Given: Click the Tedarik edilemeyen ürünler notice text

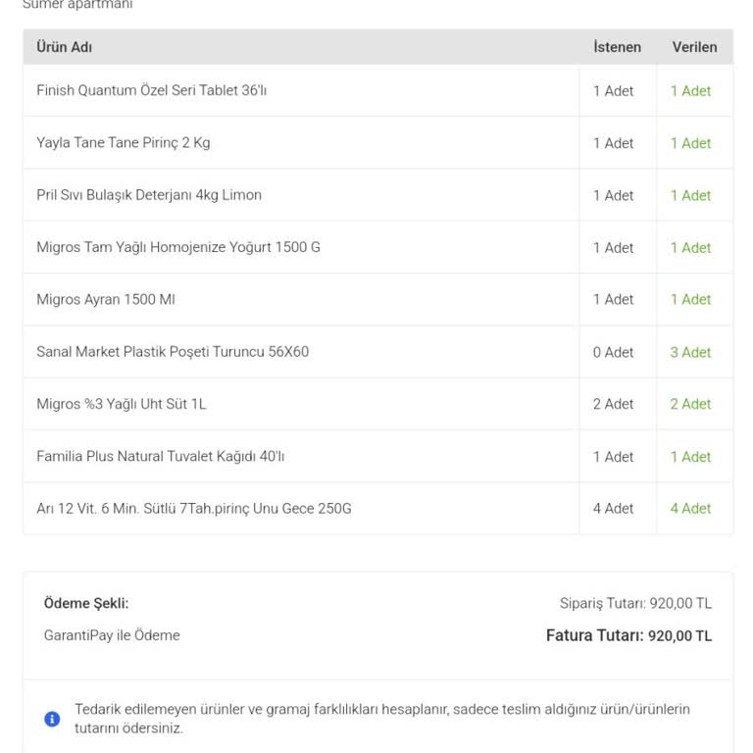Looking at the screenshot, I should 381,719.
